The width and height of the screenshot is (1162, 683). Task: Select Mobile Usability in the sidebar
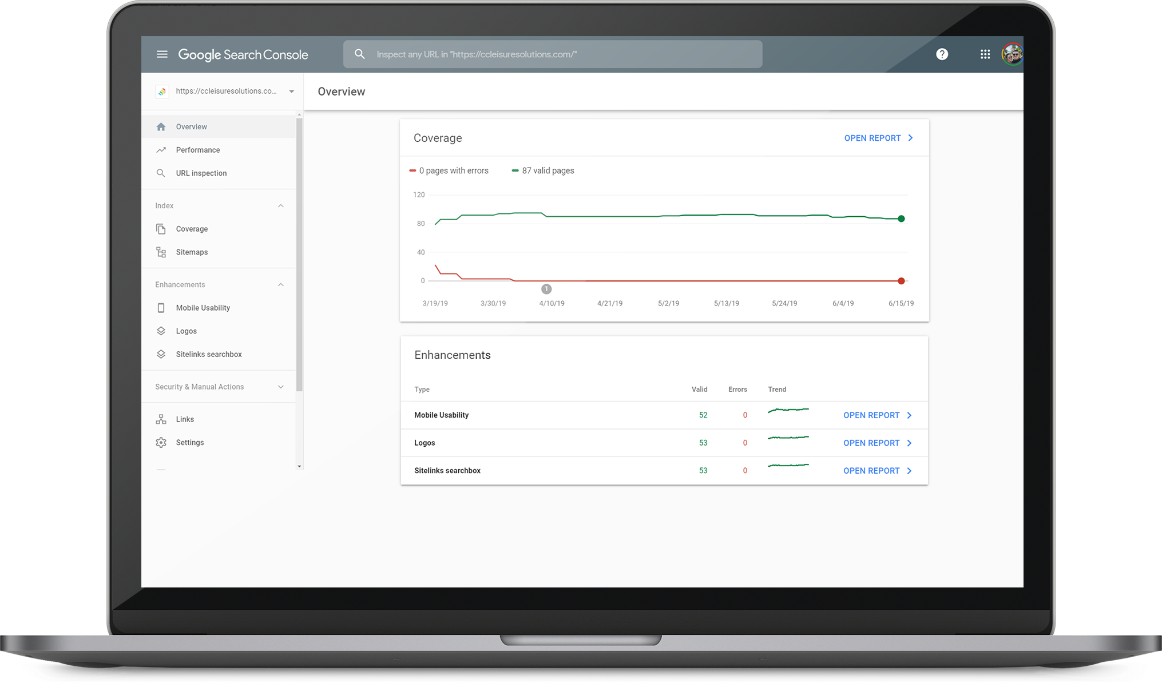pos(219,308)
